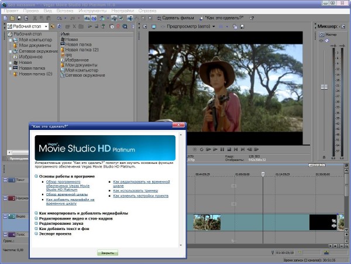This screenshot has height=264, width=351.
Task: Click the track 1 Текст header icon
Action: (x=11, y=180)
